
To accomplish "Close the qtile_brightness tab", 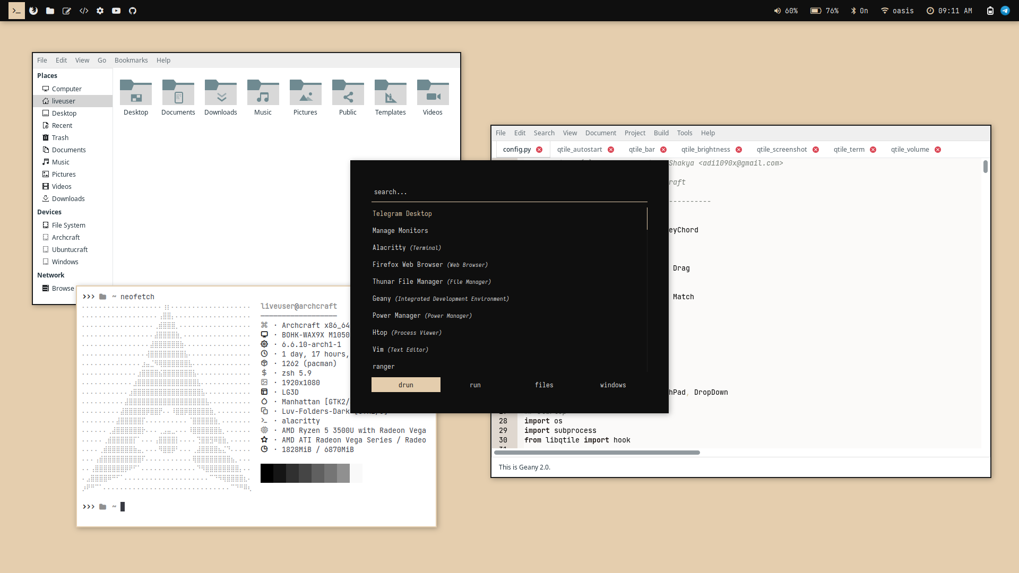I will [739, 150].
